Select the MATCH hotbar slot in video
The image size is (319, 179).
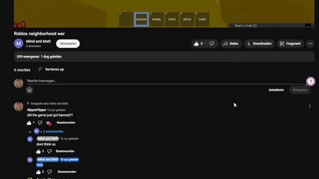pos(187,19)
